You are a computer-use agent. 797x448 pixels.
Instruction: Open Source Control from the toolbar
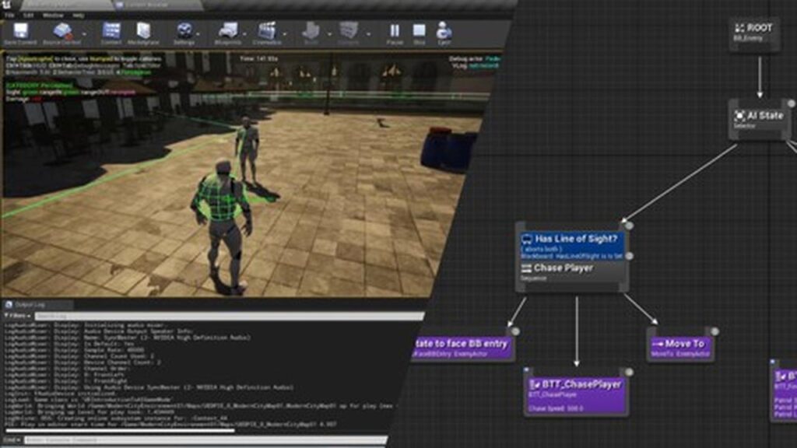click(64, 32)
